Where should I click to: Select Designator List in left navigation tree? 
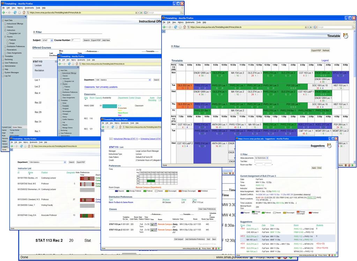(x=15, y=34)
